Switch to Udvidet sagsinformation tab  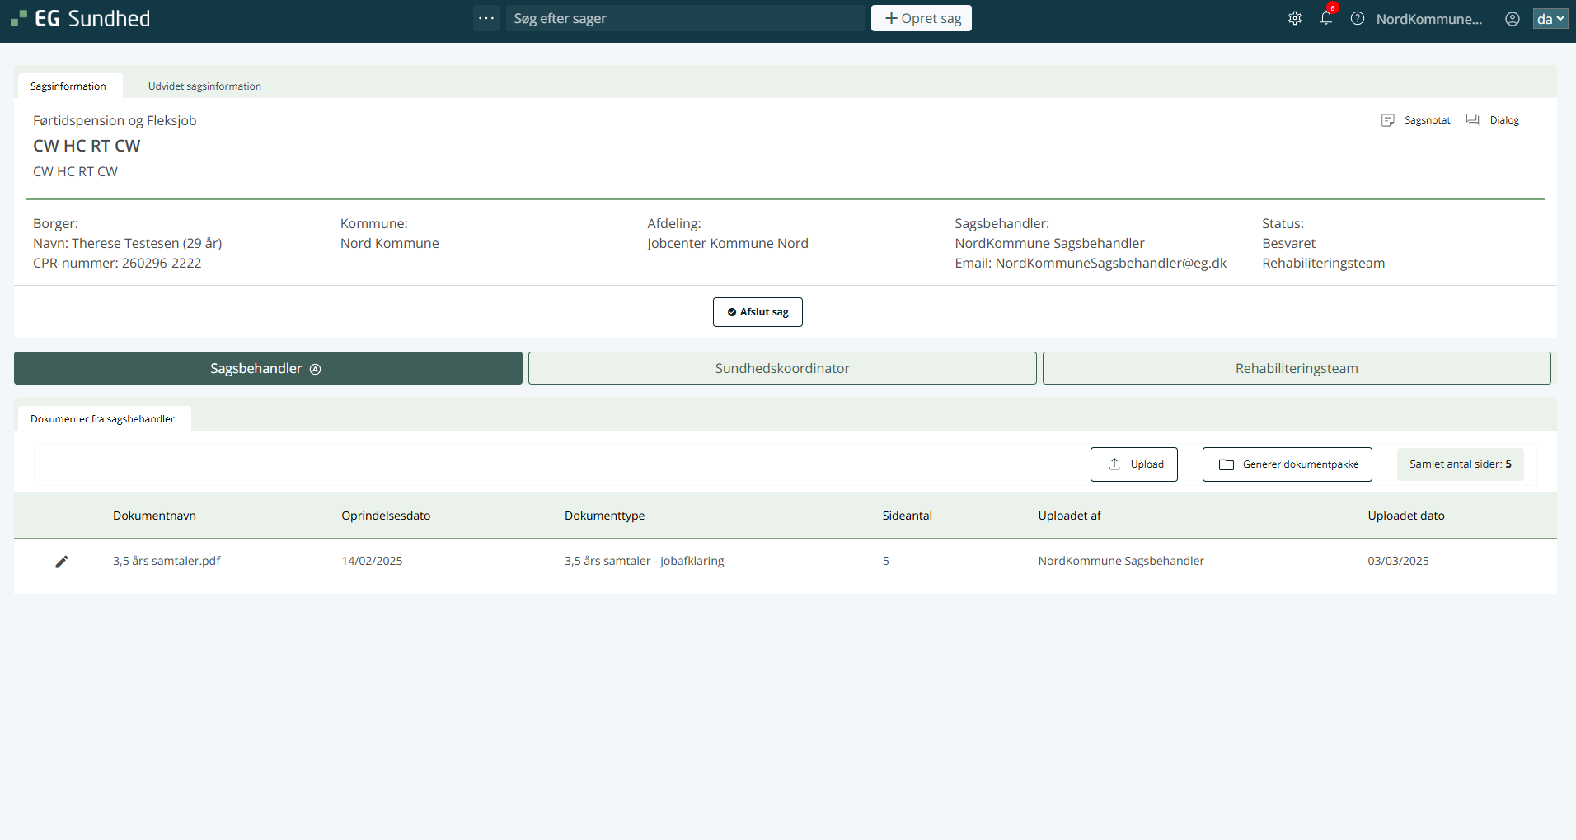tap(204, 86)
